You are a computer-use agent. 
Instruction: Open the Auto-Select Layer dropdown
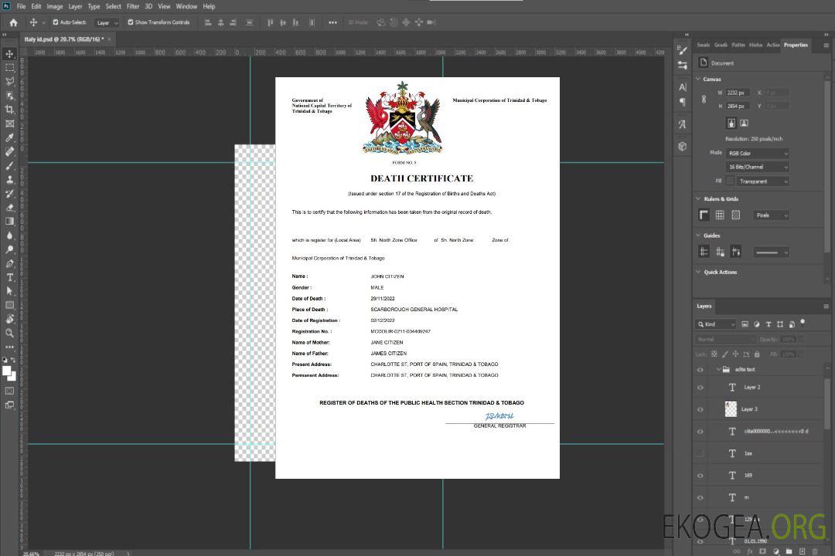tap(107, 23)
